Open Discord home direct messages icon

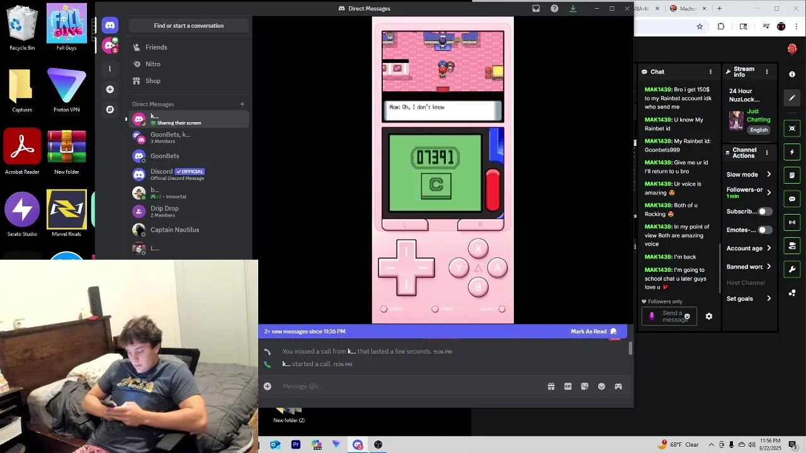[110, 25]
